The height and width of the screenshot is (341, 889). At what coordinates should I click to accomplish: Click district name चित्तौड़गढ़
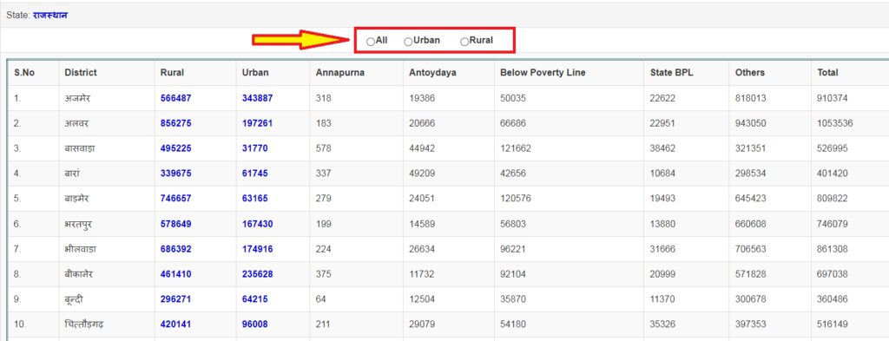[83, 325]
